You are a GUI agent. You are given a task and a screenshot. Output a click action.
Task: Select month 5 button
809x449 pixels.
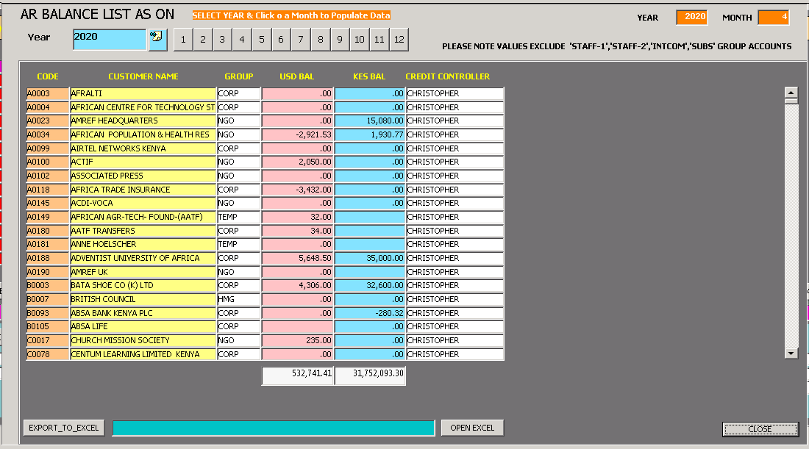coord(262,40)
